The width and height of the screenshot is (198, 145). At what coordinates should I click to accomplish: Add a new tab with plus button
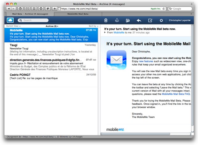pos(191,14)
